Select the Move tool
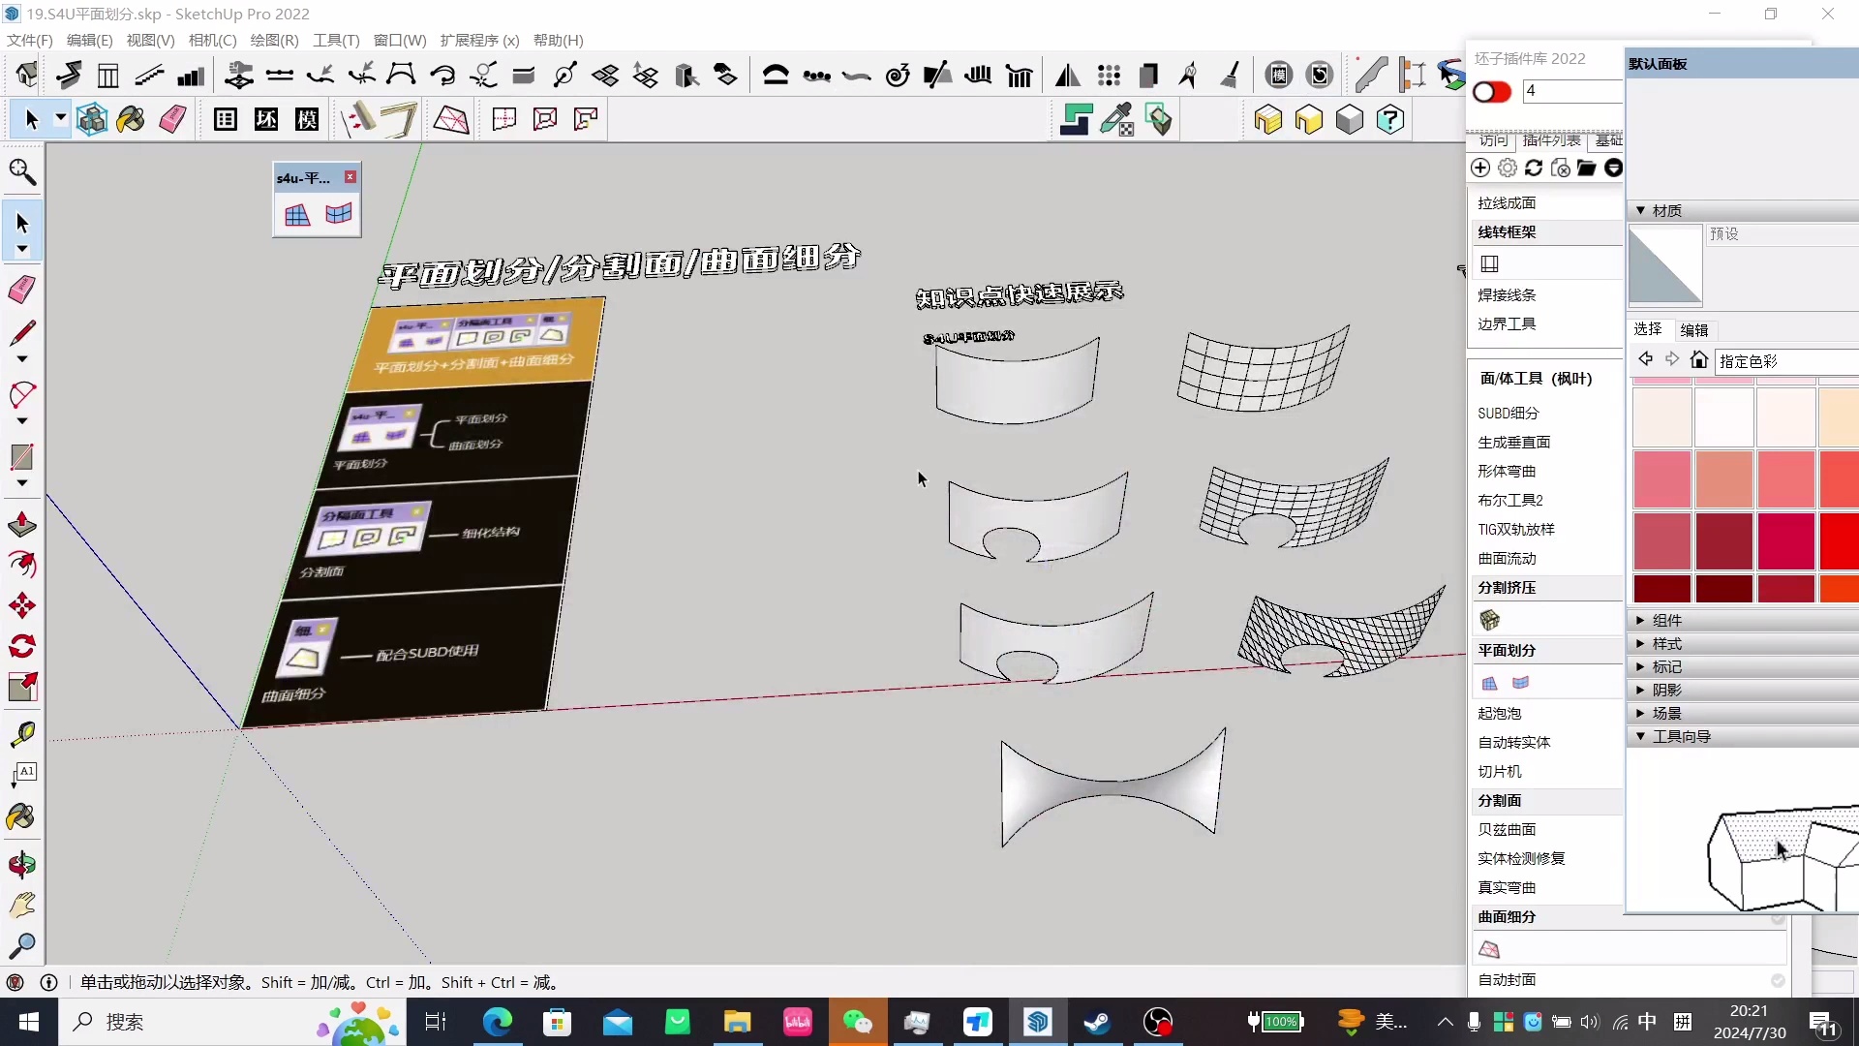 click(21, 606)
